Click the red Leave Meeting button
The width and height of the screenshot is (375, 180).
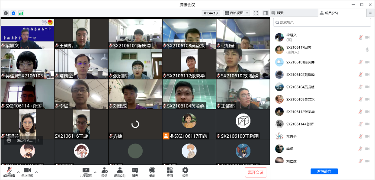(x=256, y=172)
